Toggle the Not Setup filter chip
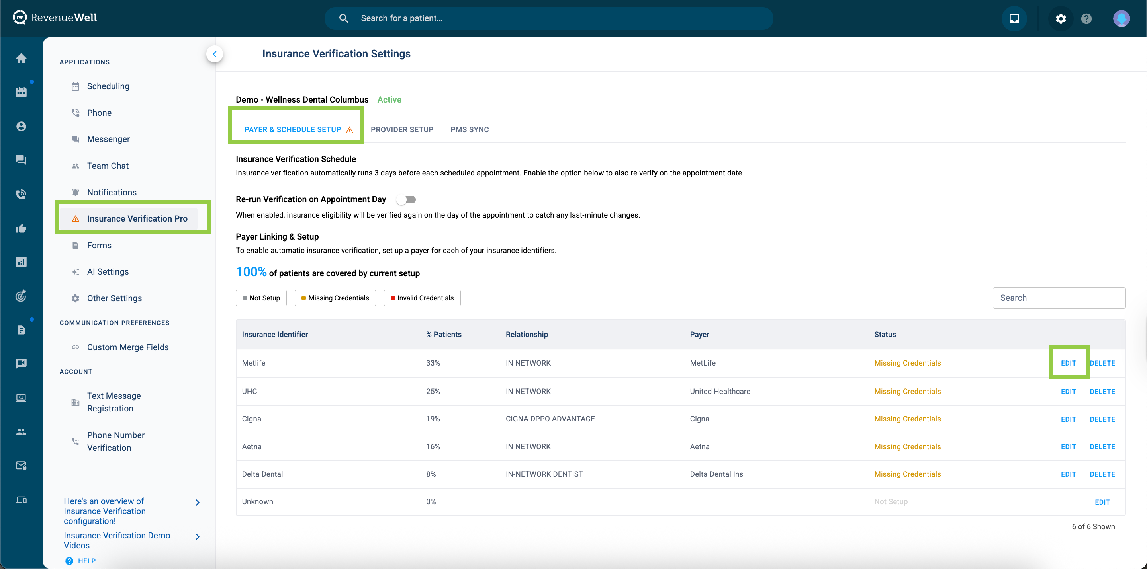Viewport: 1147px width, 569px height. pyautogui.click(x=261, y=298)
